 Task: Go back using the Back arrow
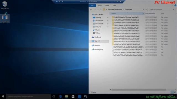(x=91, y=9)
